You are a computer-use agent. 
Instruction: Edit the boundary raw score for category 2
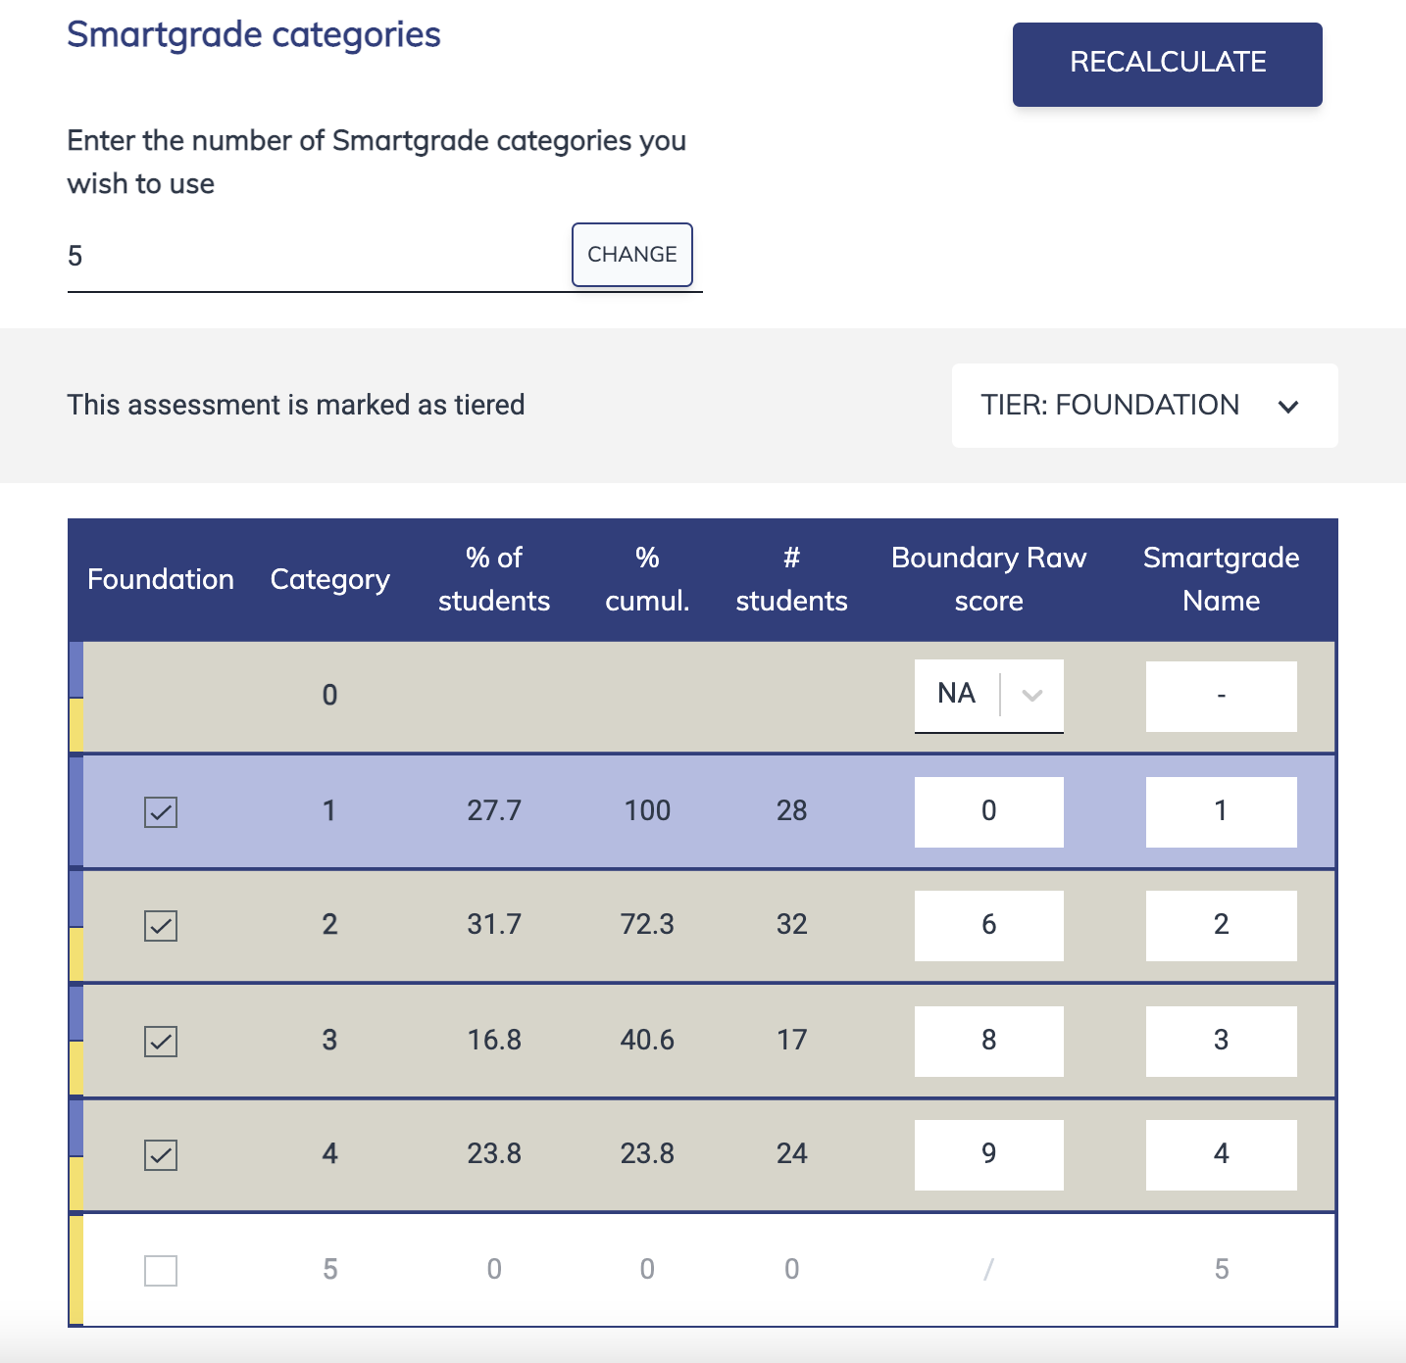[x=988, y=925]
